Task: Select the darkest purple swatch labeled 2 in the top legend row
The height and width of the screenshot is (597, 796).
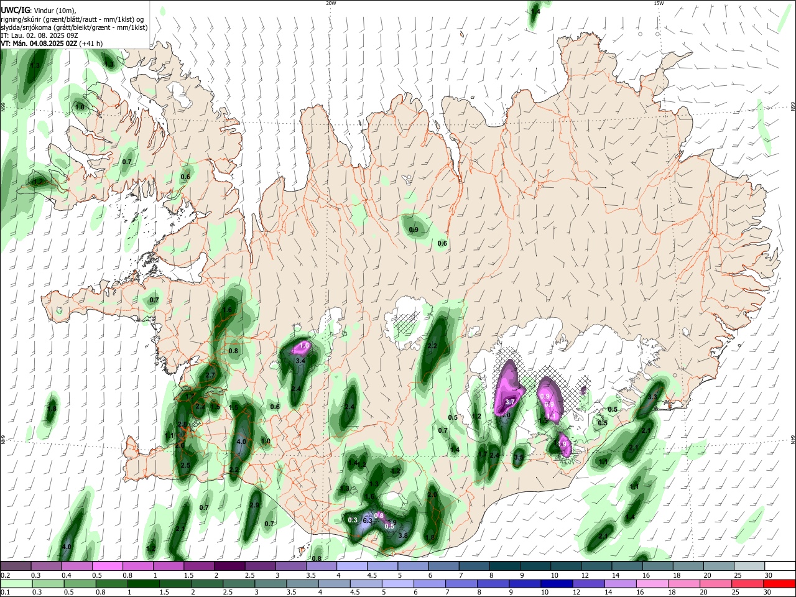Action: 229,566
